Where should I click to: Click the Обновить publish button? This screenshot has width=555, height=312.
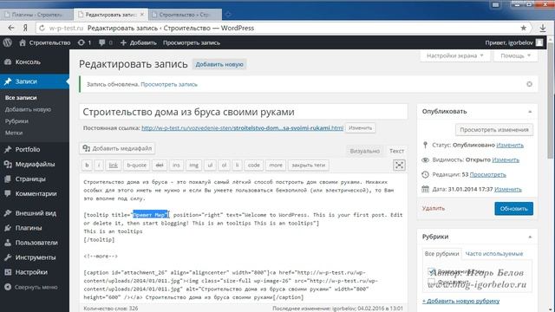tap(514, 209)
